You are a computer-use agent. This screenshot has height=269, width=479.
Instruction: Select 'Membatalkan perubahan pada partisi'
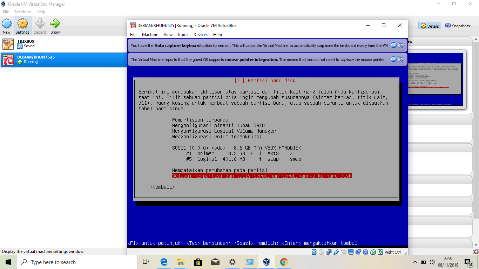coord(220,170)
